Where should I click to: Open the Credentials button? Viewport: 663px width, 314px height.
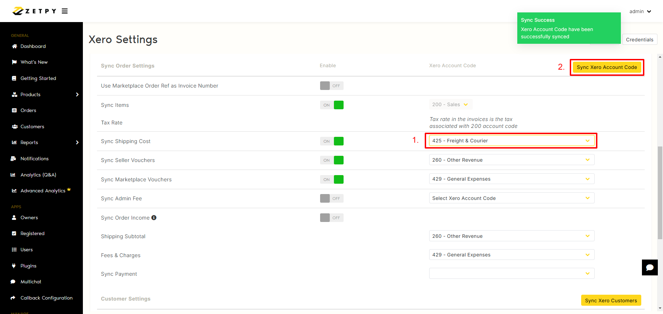click(x=640, y=40)
